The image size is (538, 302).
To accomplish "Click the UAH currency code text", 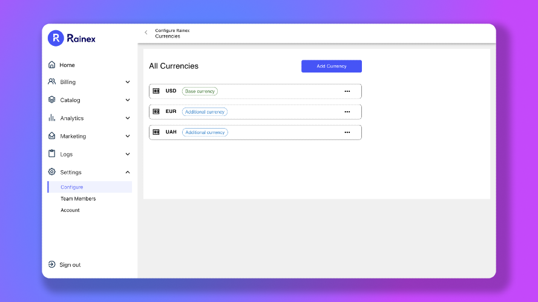I will [171, 132].
